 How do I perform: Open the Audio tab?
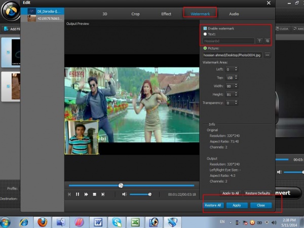coord(234,14)
